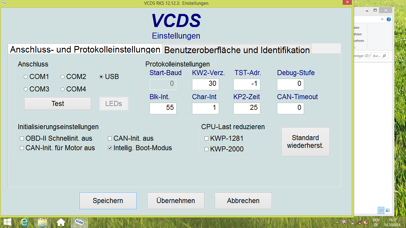Select the COM2 port option
This screenshot has width=406, height=228.
pyautogui.click(x=73, y=77)
